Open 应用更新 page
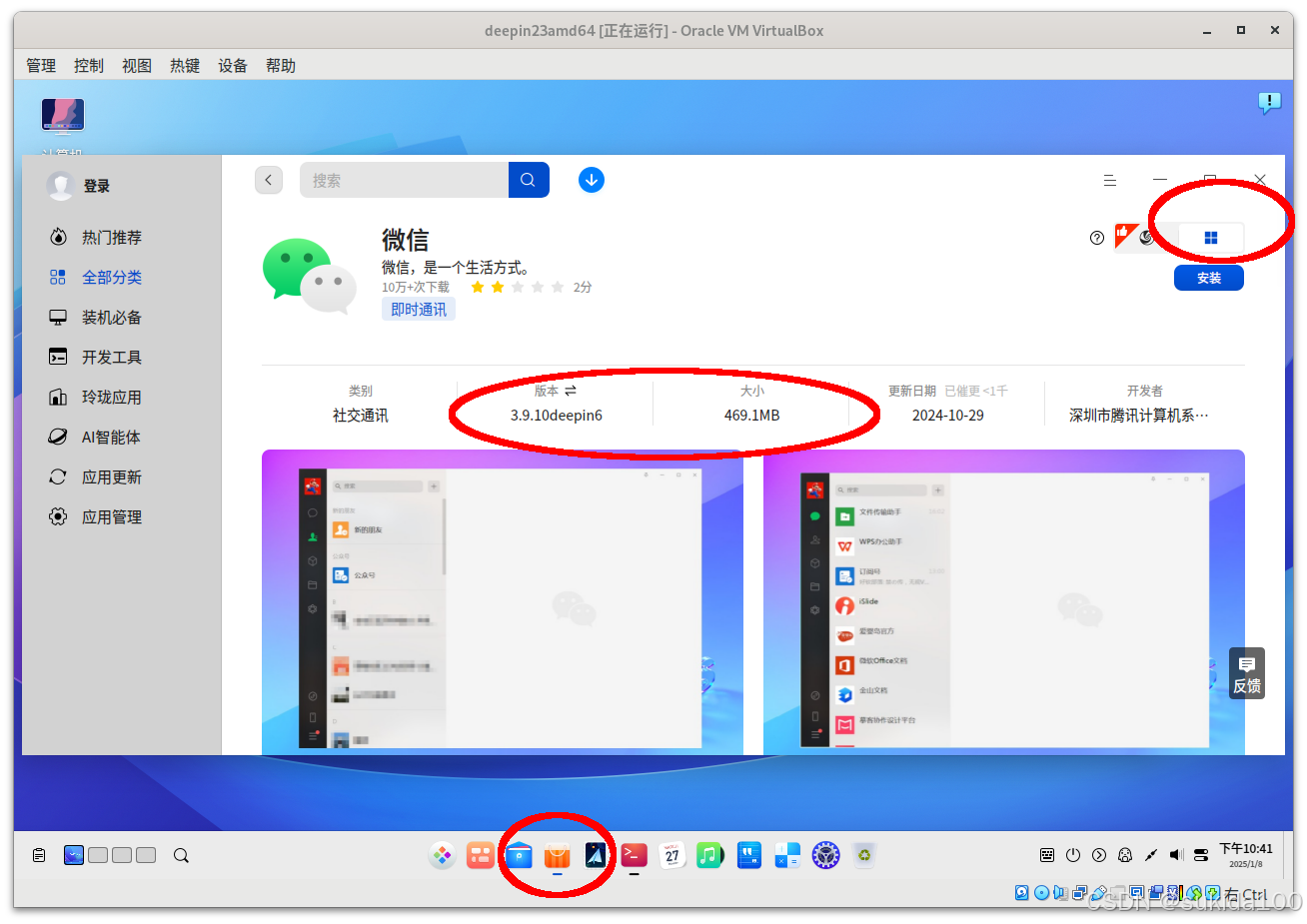Image resolution: width=1307 pixels, height=924 pixels. pos(96,477)
